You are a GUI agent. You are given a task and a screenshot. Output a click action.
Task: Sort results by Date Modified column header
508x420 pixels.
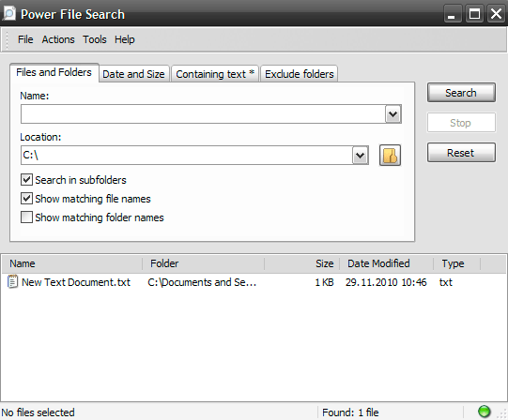387,263
